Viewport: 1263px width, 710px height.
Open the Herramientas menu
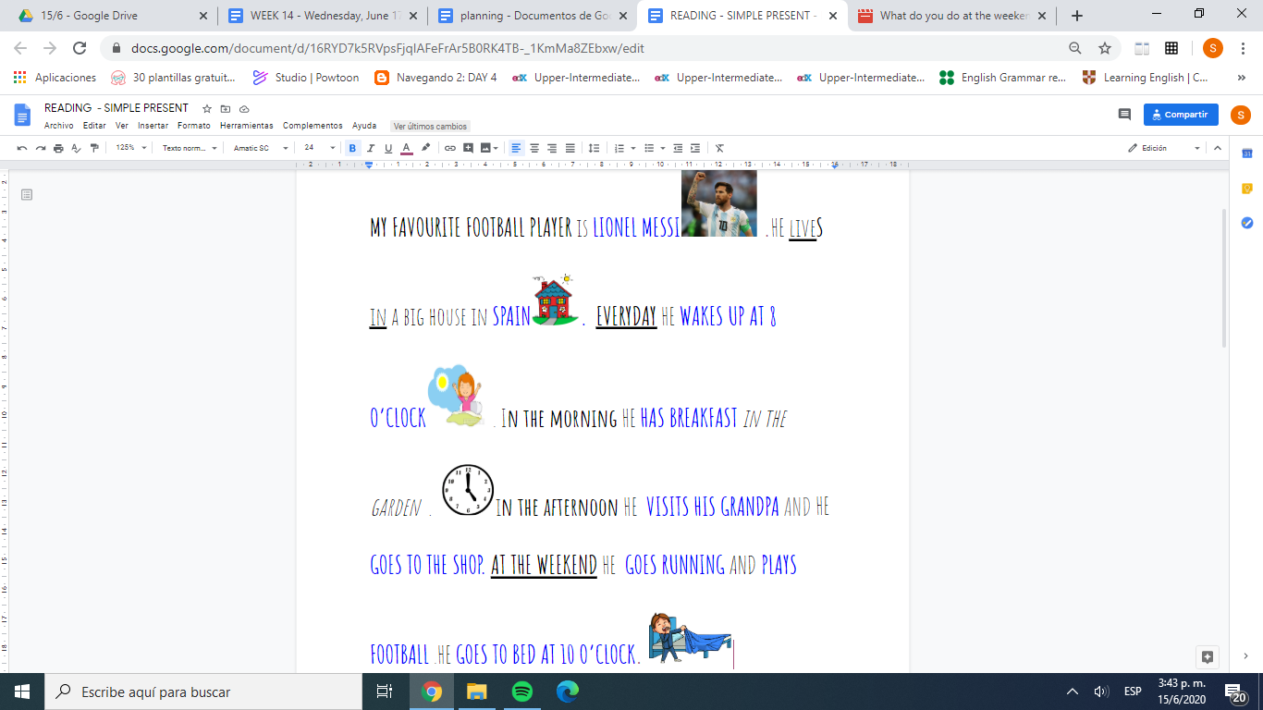[x=247, y=126]
